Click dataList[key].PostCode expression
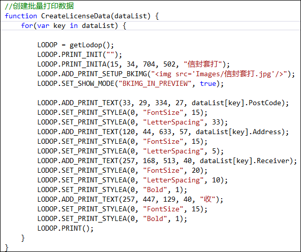Image resolution: width=301 pixels, height=252 pixels. [x=236, y=103]
